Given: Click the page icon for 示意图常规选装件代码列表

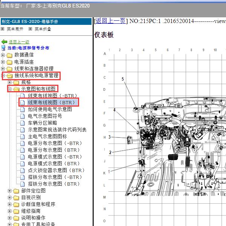Looking at the screenshot, I should 22,130.
